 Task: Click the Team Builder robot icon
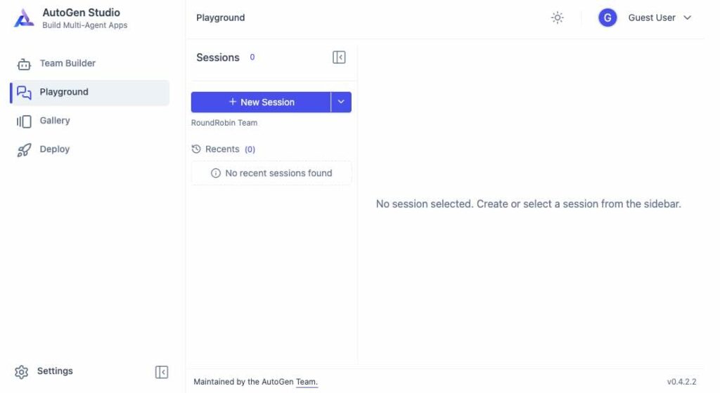(x=24, y=64)
